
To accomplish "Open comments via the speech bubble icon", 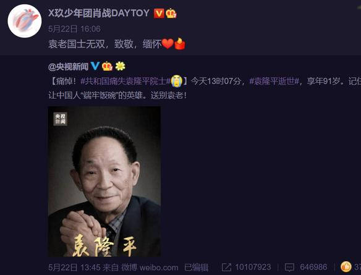I will pyautogui.click(x=289, y=268).
